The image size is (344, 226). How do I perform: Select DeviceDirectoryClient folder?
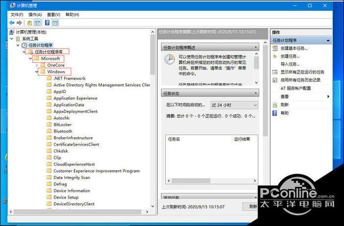(x=74, y=204)
